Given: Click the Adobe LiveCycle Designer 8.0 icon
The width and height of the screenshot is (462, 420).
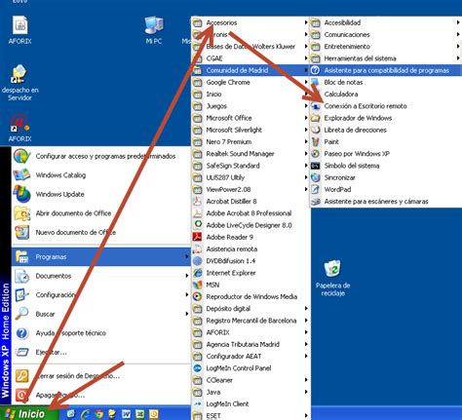Looking at the screenshot, I should 198,225.
